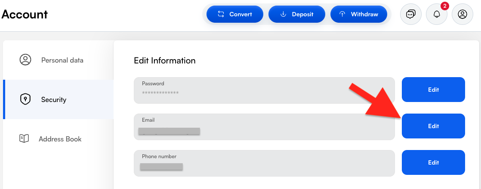The height and width of the screenshot is (189, 481).
Task: Open the user profile icon
Action: (462, 14)
